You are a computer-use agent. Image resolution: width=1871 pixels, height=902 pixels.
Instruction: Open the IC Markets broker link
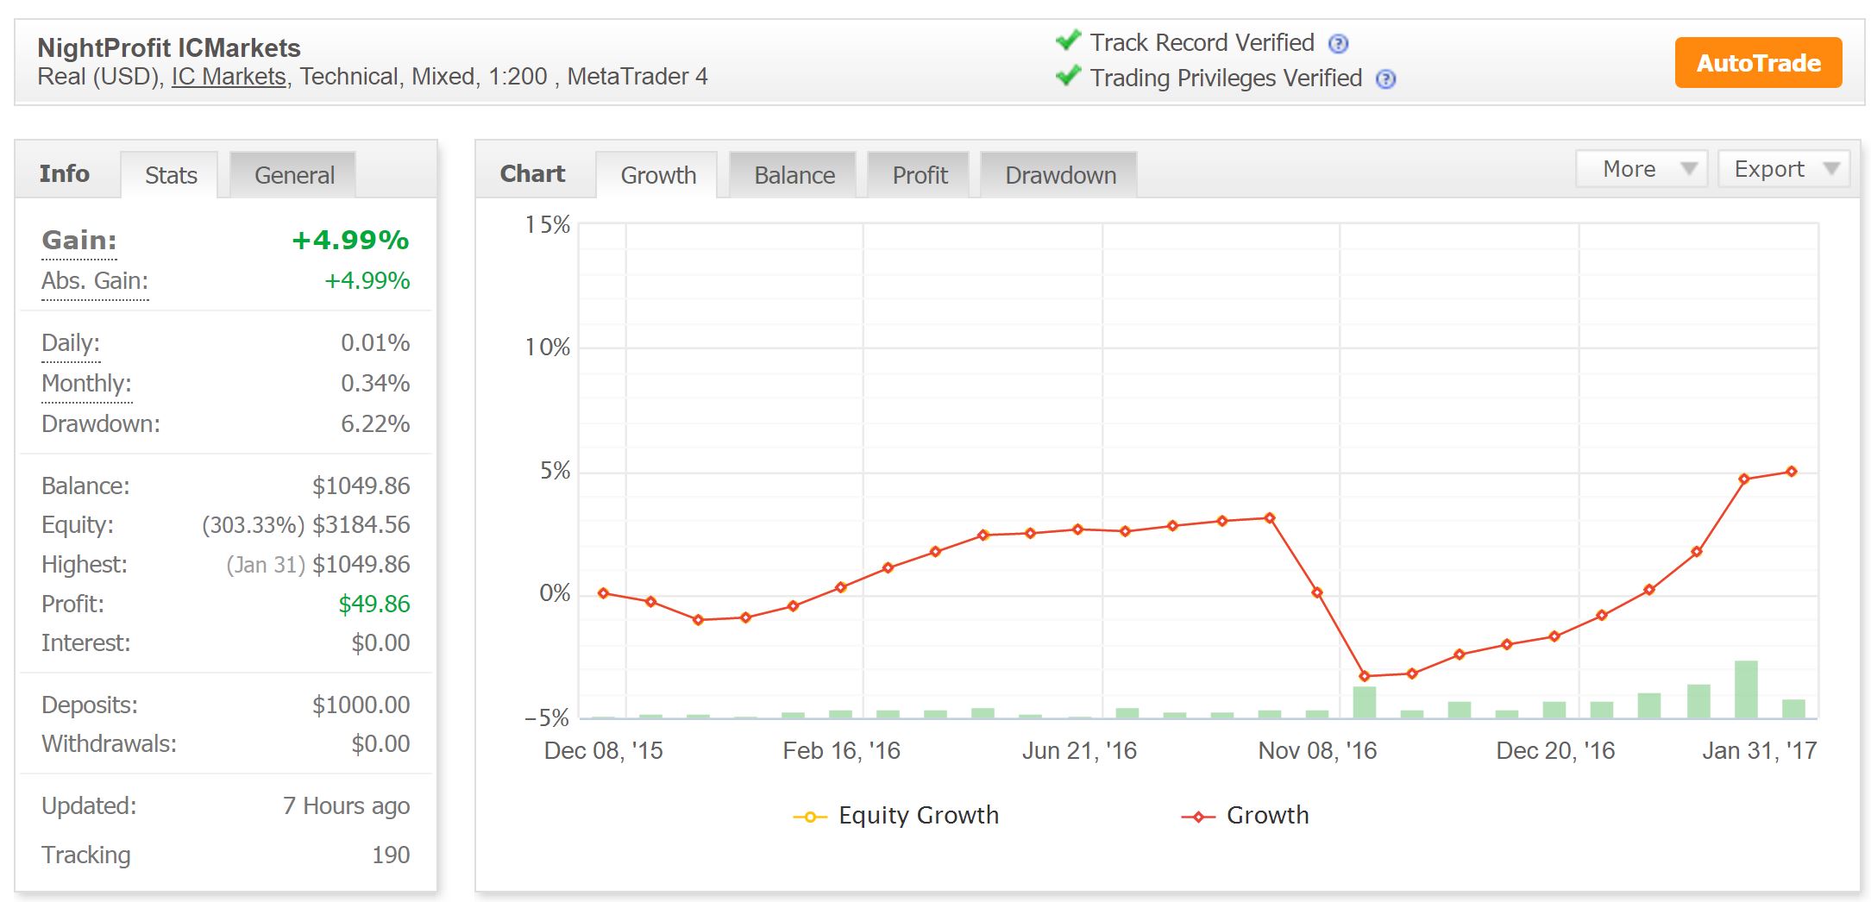point(229,77)
